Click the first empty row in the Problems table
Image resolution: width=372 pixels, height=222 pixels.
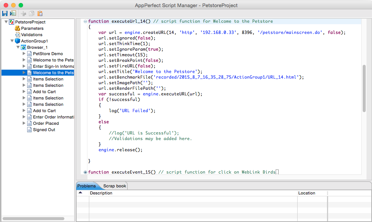(x=224, y=199)
